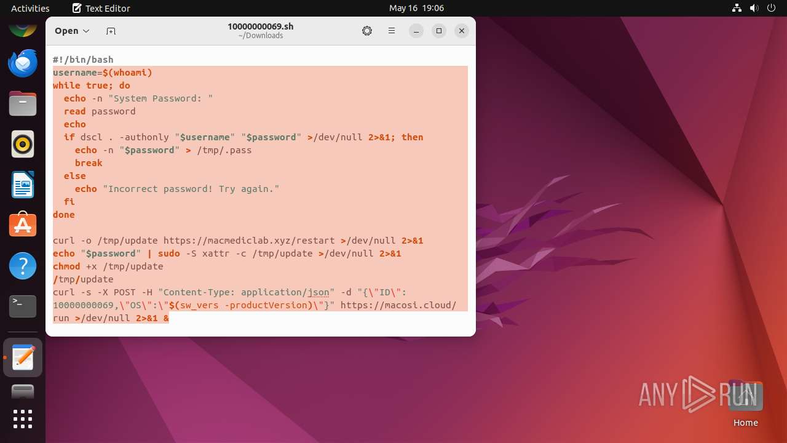Open Ubuntu Software store from the dock

[x=23, y=225]
